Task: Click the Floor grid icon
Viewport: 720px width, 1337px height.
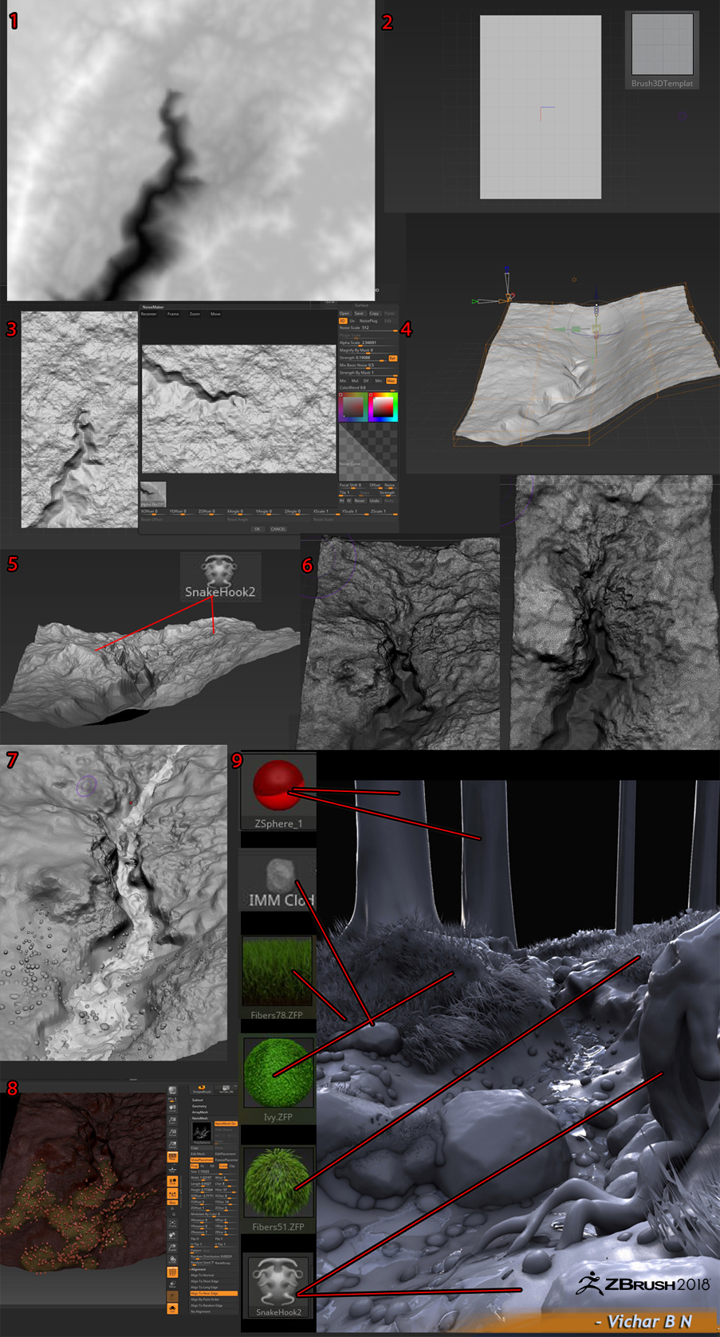Action: (x=172, y=1169)
